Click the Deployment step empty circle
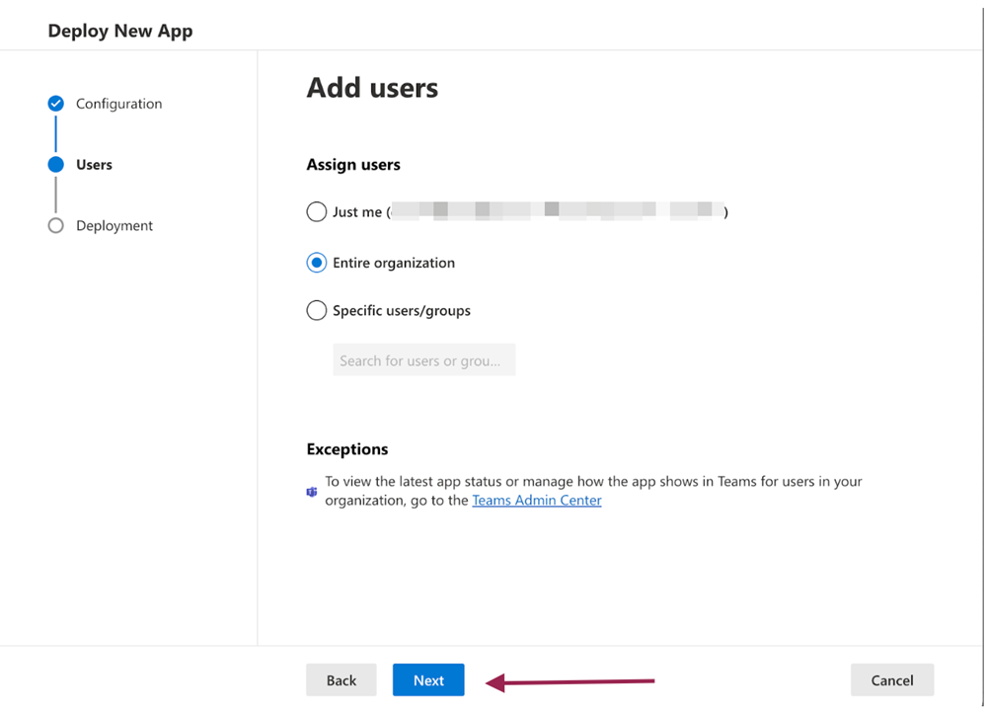Viewport: 987px width, 711px height. [56, 226]
